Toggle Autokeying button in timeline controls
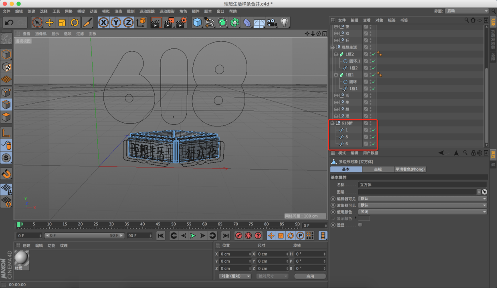This screenshot has width=497, height=288. pos(248,236)
